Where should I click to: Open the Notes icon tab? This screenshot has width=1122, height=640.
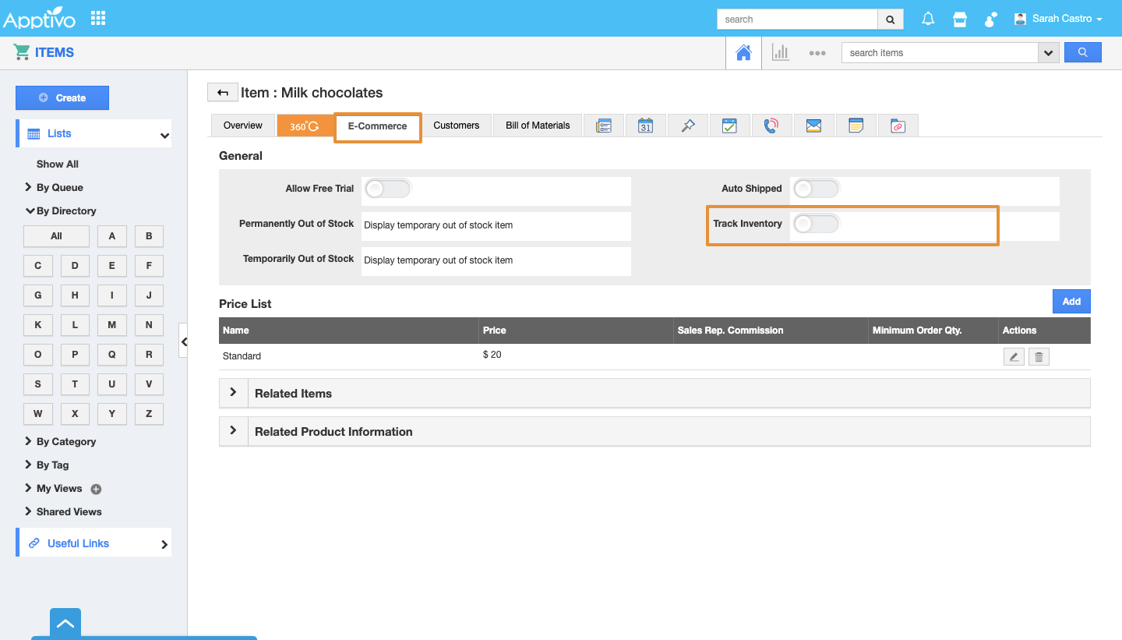856,126
